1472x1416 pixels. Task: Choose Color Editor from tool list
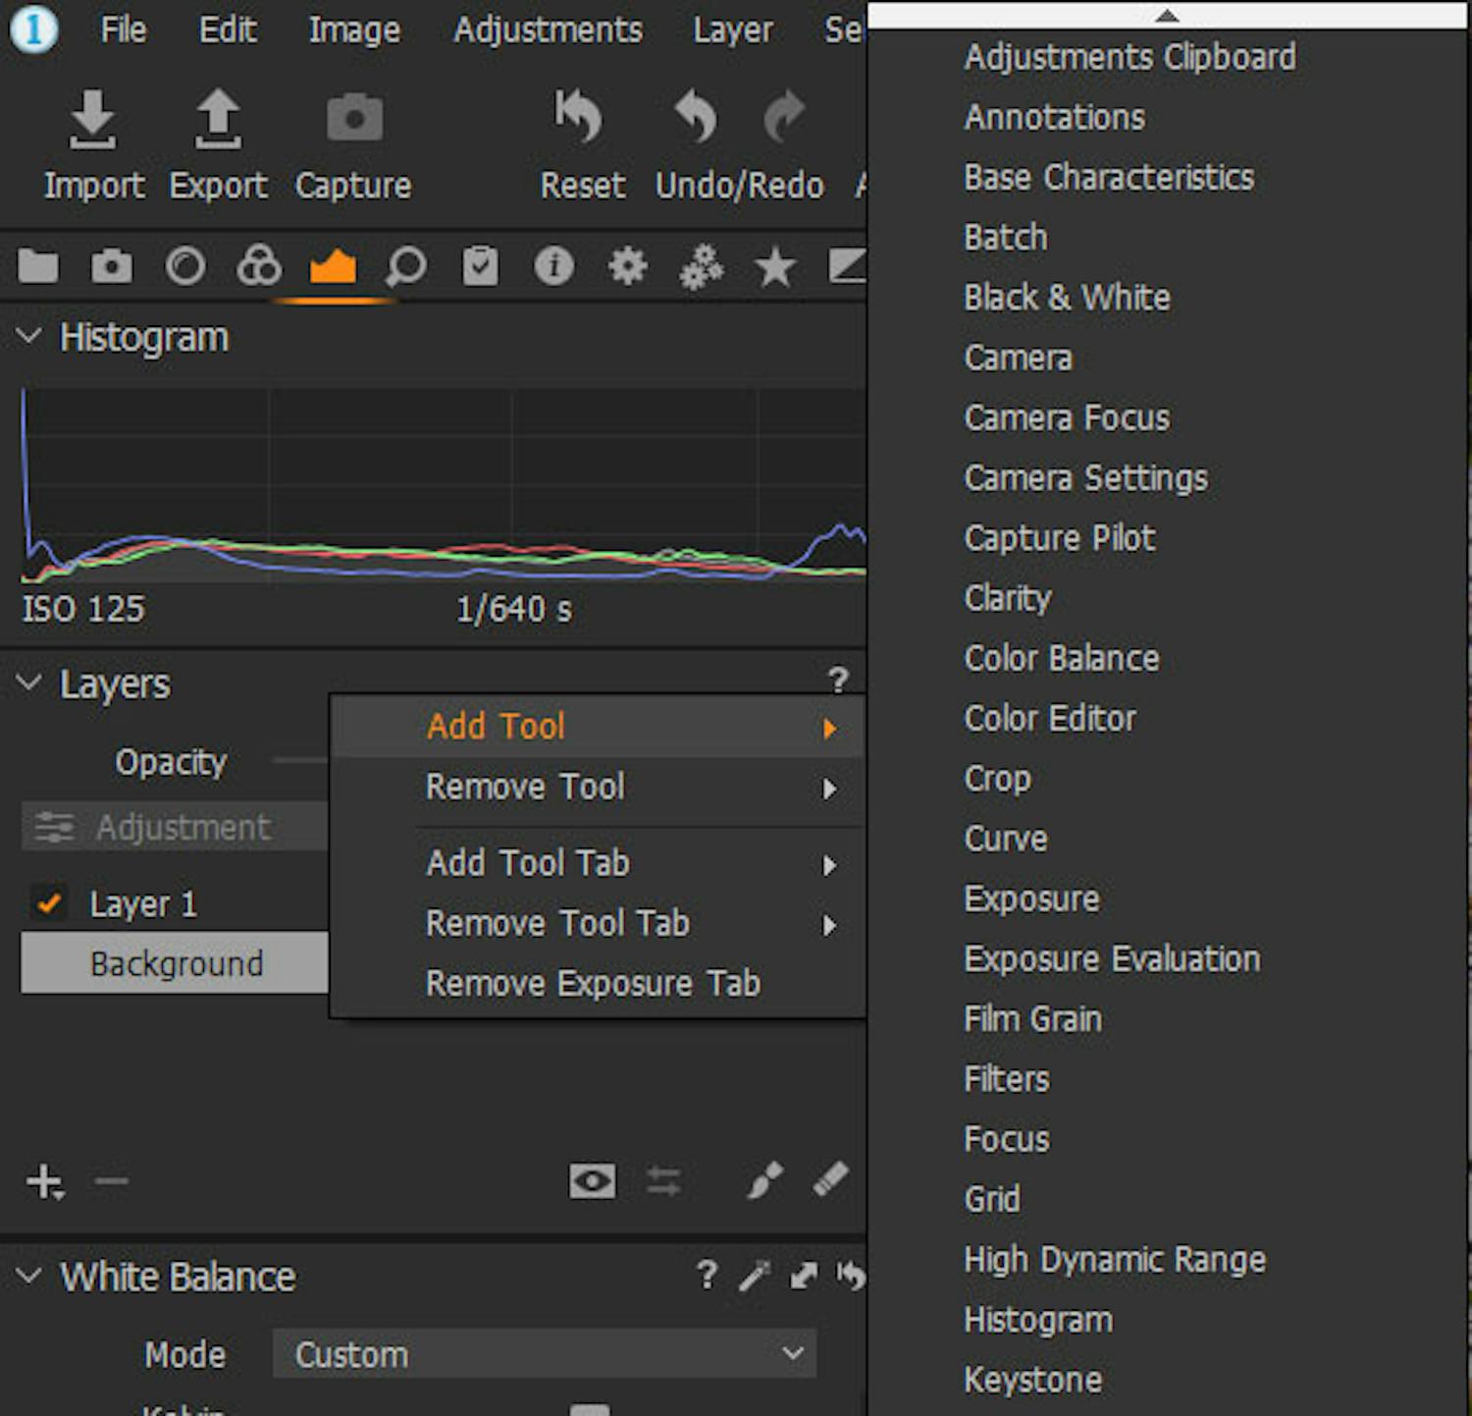1049,719
